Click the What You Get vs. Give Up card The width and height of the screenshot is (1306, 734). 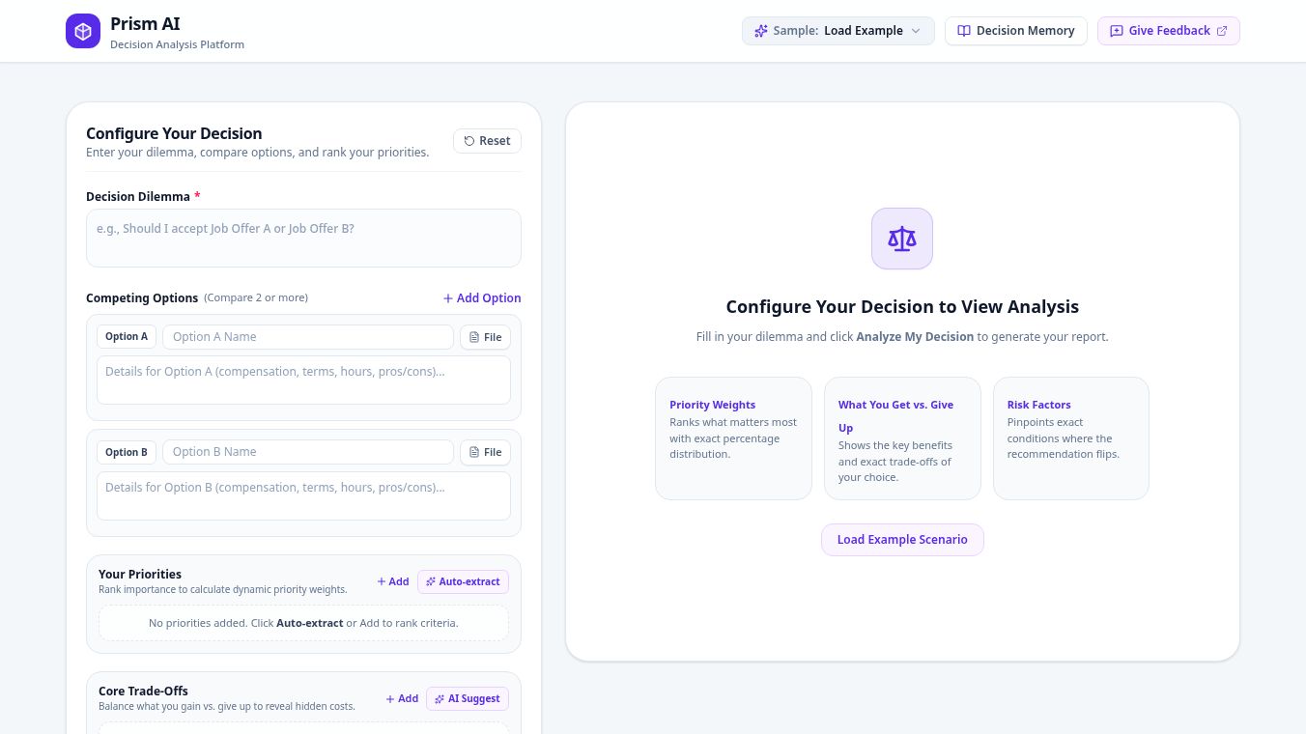pyautogui.click(x=902, y=438)
